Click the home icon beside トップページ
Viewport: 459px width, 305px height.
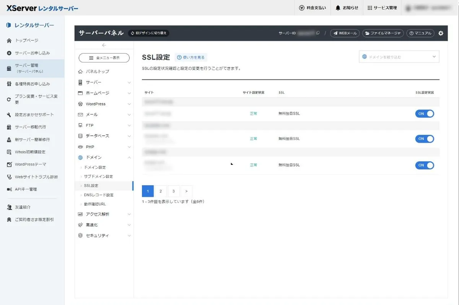click(x=9, y=40)
